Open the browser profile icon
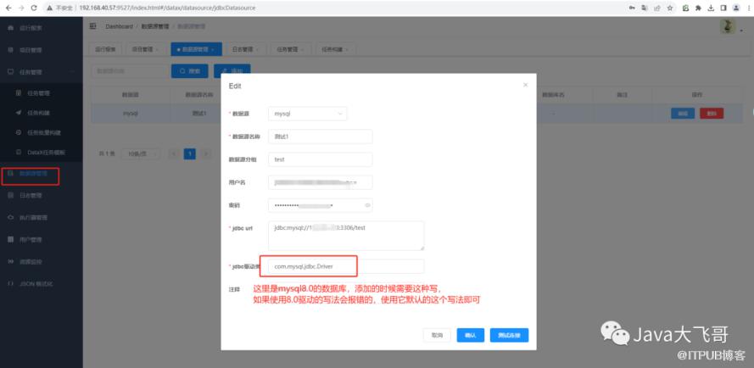The height and width of the screenshot is (368, 754). click(x=735, y=8)
